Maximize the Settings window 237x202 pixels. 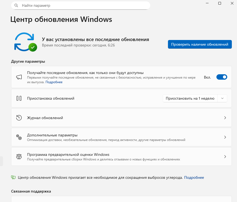click(x=220, y=3)
